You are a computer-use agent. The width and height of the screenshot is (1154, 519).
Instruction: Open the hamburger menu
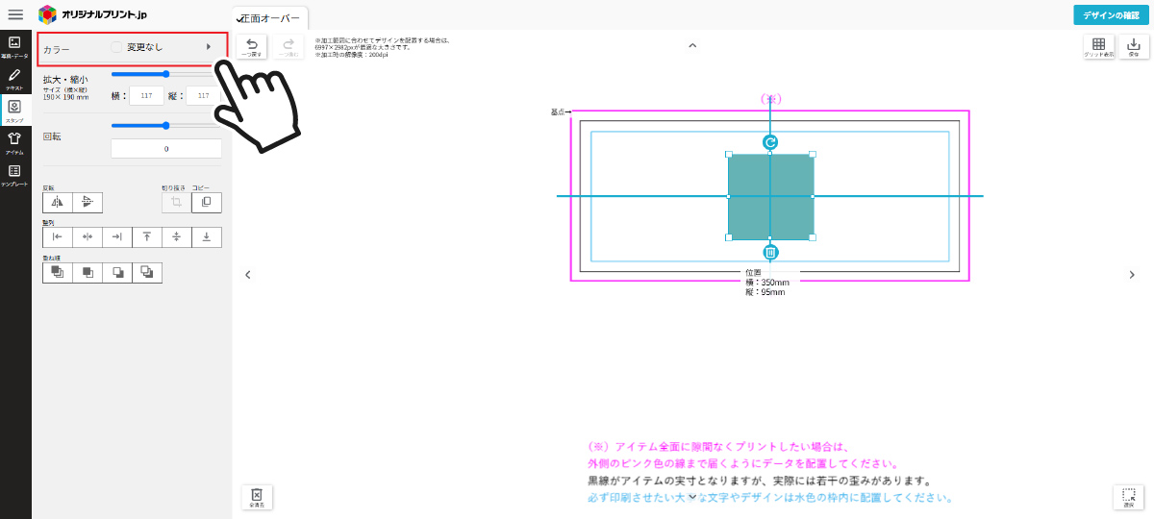point(15,14)
